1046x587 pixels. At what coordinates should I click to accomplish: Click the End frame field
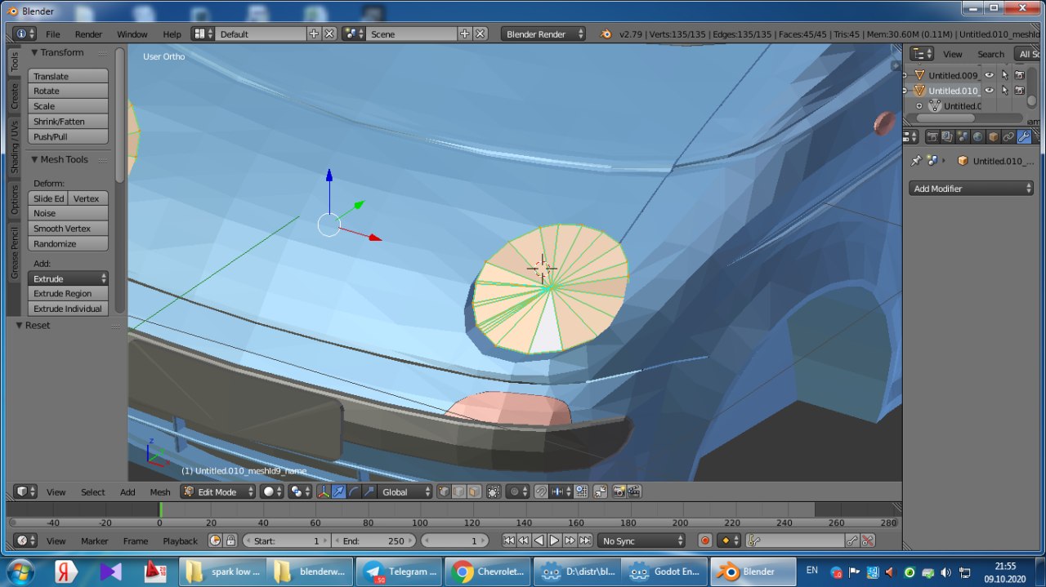click(375, 540)
